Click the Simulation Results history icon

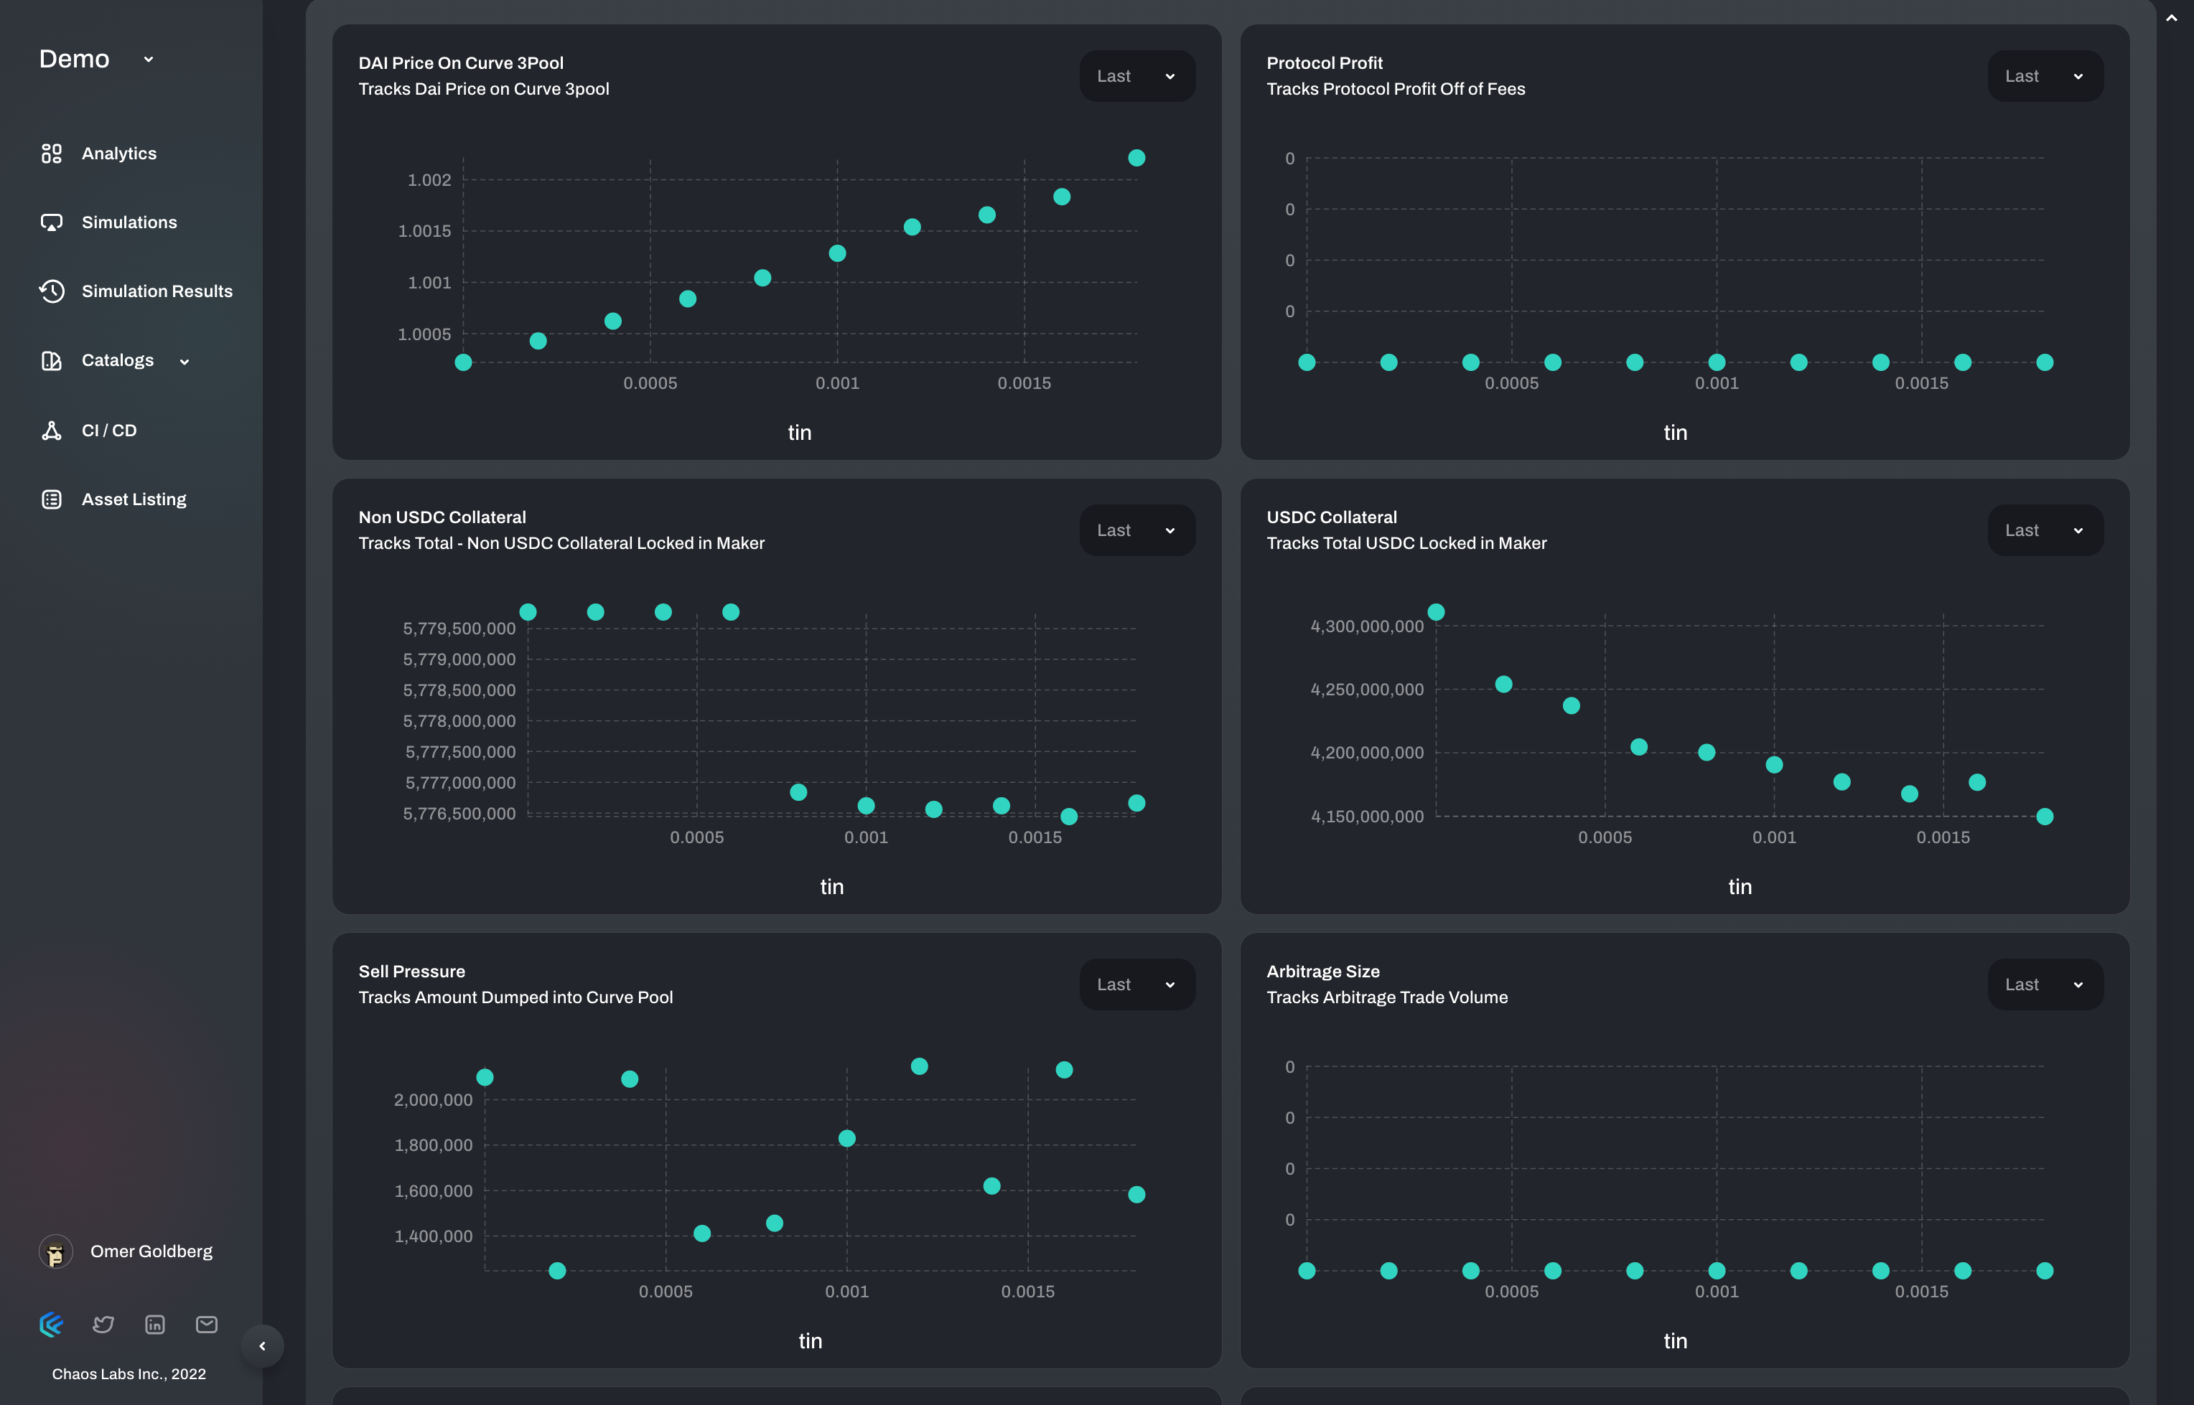point(51,291)
